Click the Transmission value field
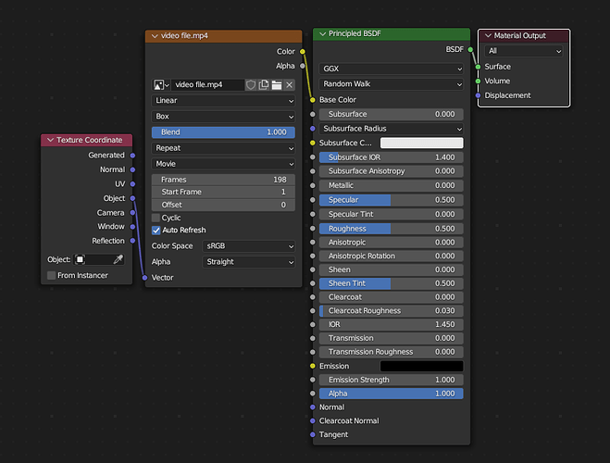The height and width of the screenshot is (463, 610). click(392, 338)
